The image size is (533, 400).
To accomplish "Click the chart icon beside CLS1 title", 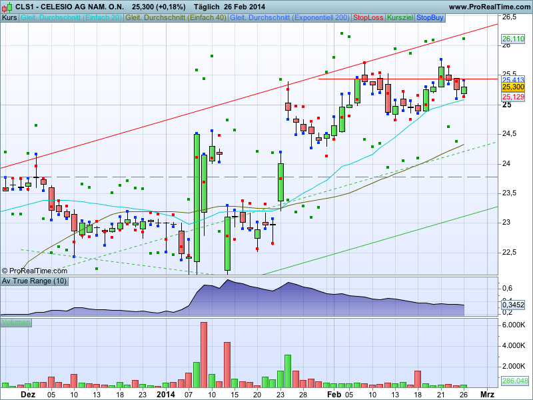I will 7,7.
